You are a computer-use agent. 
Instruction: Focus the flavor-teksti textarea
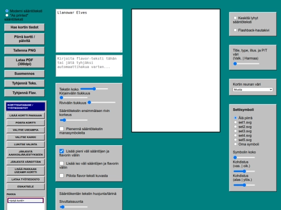click(89, 66)
